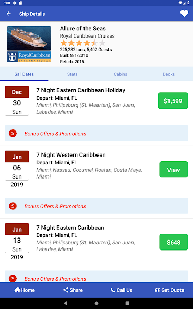Tap the Call Us phone icon
The height and width of the screenshot is (309, 193).
[x=113, y=290]
